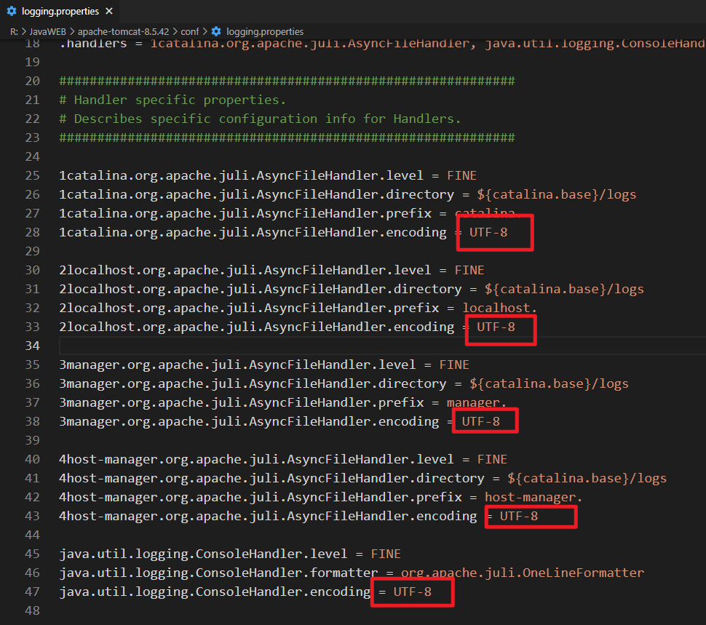Click 'org.apache.juli.OneLineFormatter' value
The image size is (706, 625).
click(523, 573)
